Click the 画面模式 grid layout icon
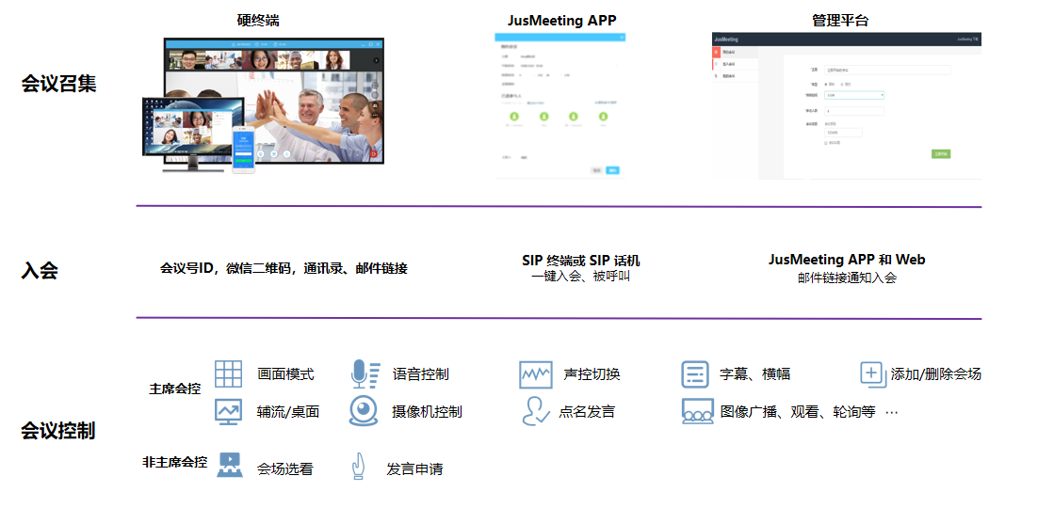Viewport: 1054px width, 508px height. pos(229,373)
